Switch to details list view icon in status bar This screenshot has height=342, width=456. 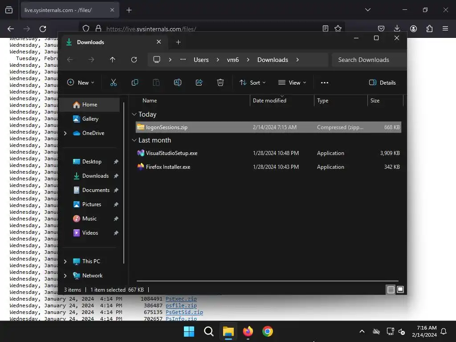[x=391, y=289]
